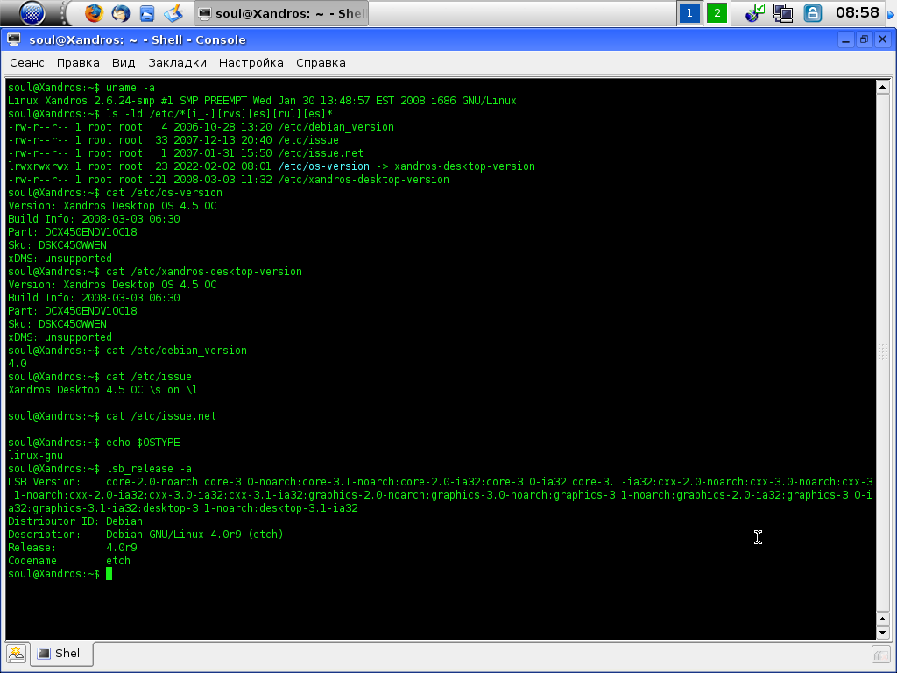Click the 'linux-gnu' output line
This screenshot has height=673, width=897.
pyautogui.click(x=35, y=456)
